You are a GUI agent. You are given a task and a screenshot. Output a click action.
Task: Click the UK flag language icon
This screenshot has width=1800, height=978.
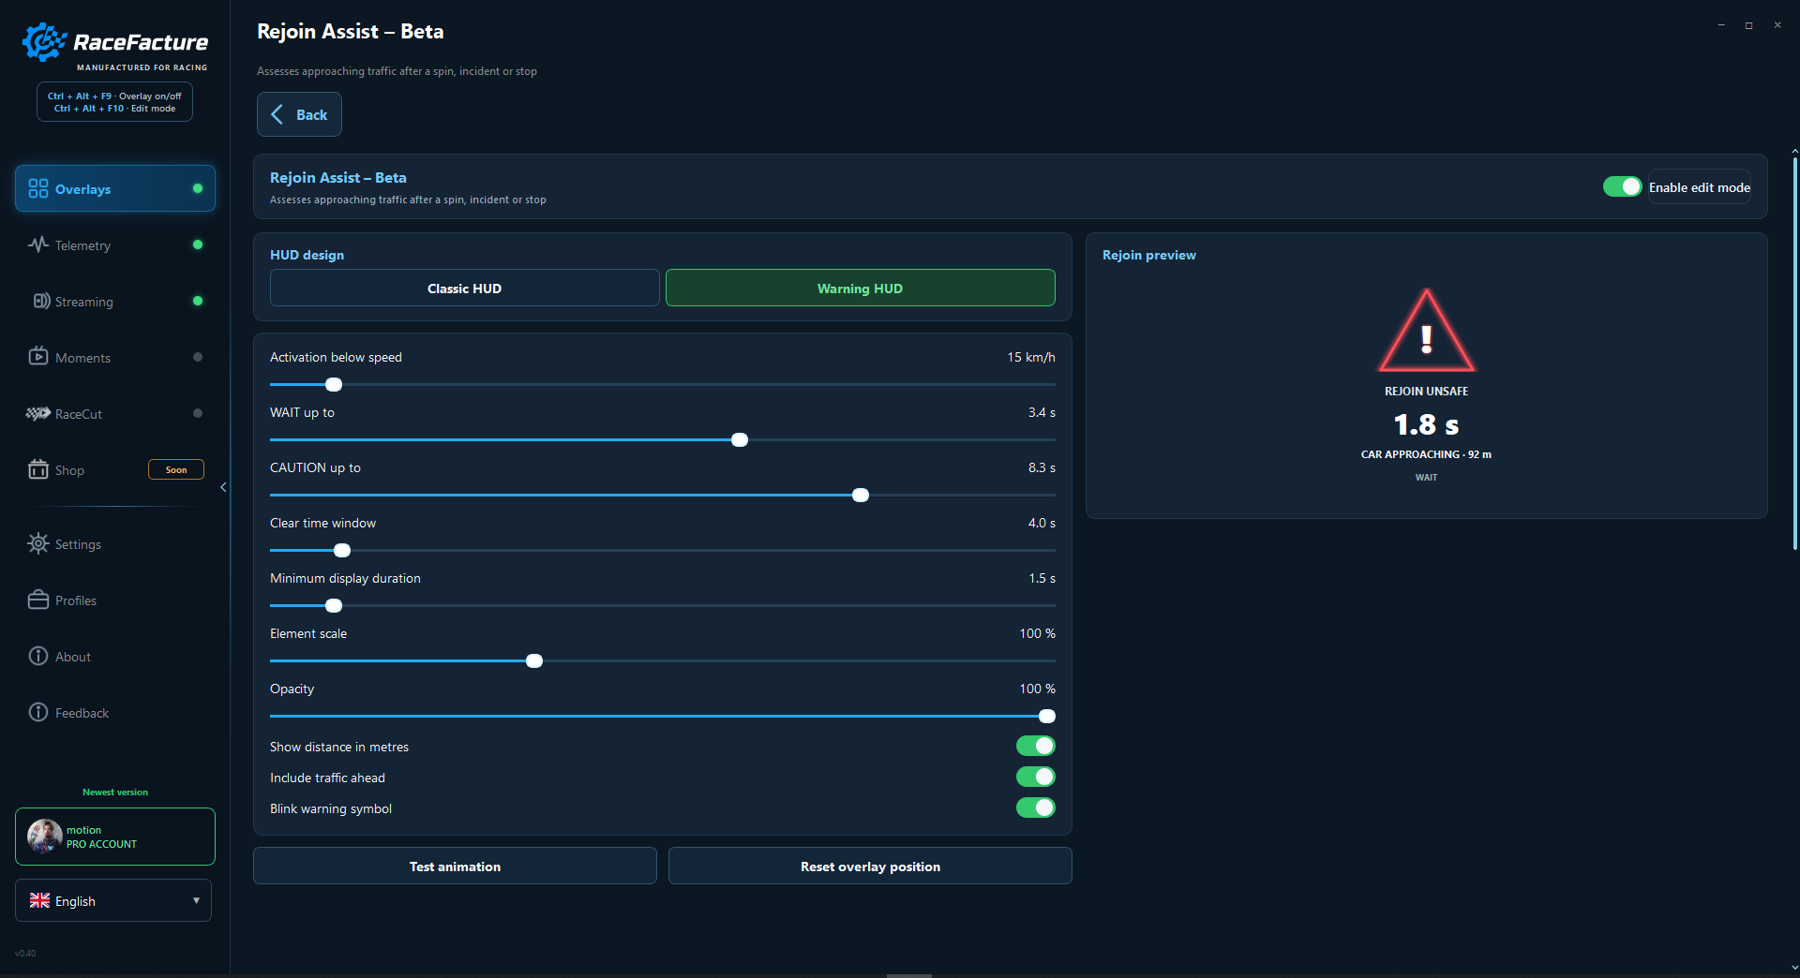(x=39, y=900)
